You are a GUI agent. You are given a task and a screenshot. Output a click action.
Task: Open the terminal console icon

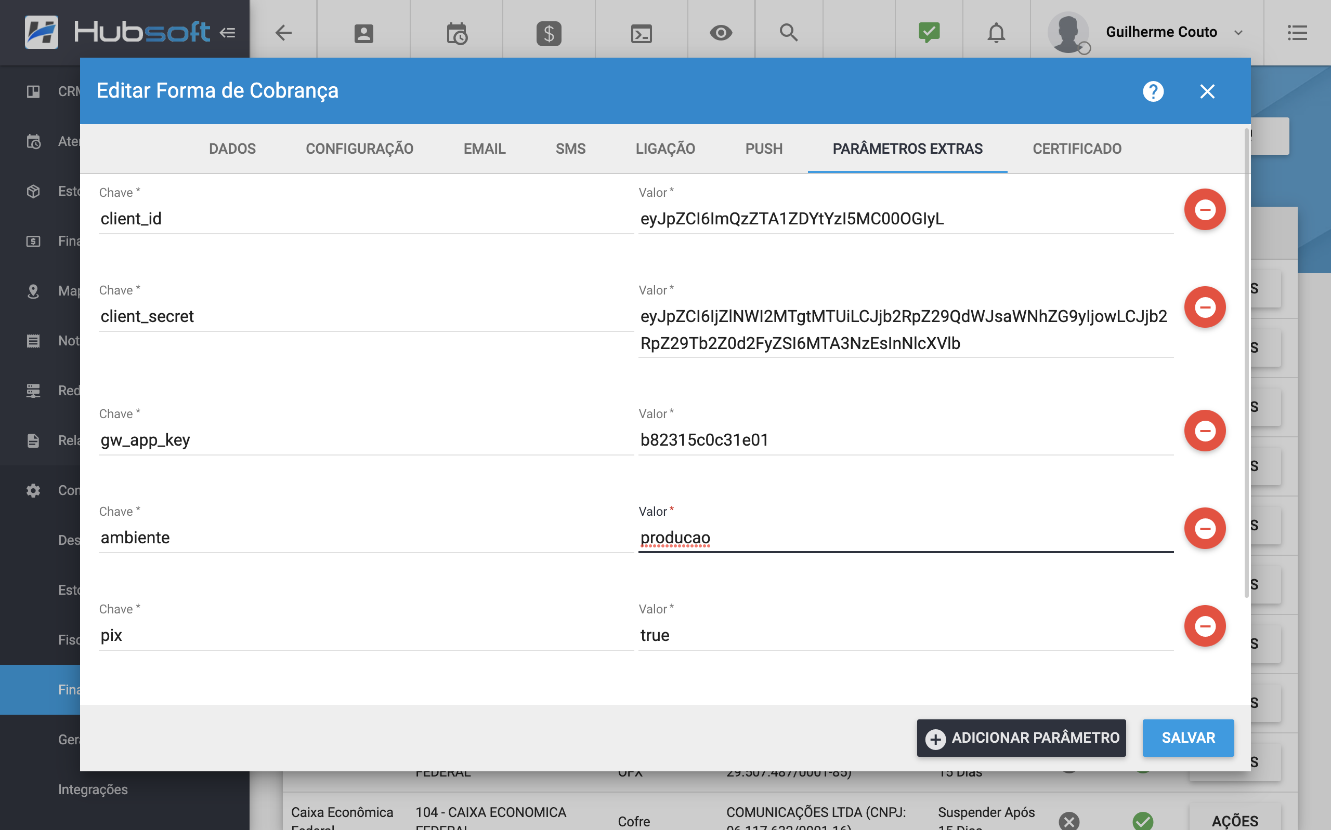coord(641,33)
